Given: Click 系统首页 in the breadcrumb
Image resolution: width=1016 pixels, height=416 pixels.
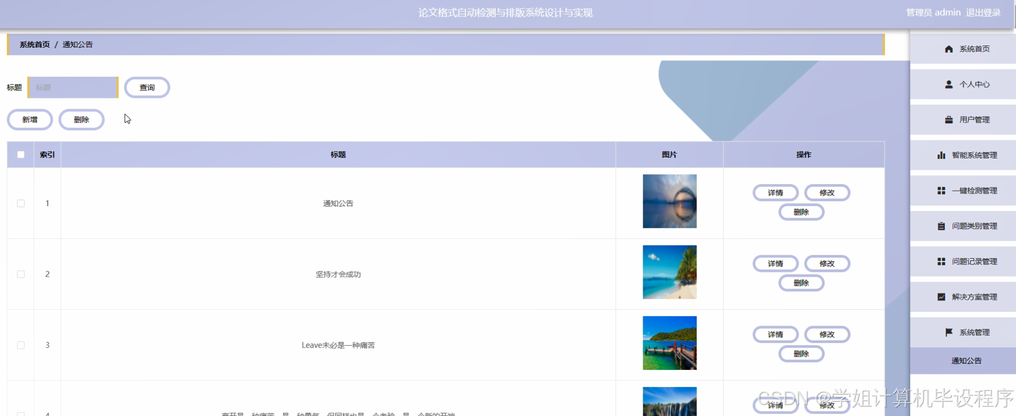Looking at the screenshot, I should [35, 44].
